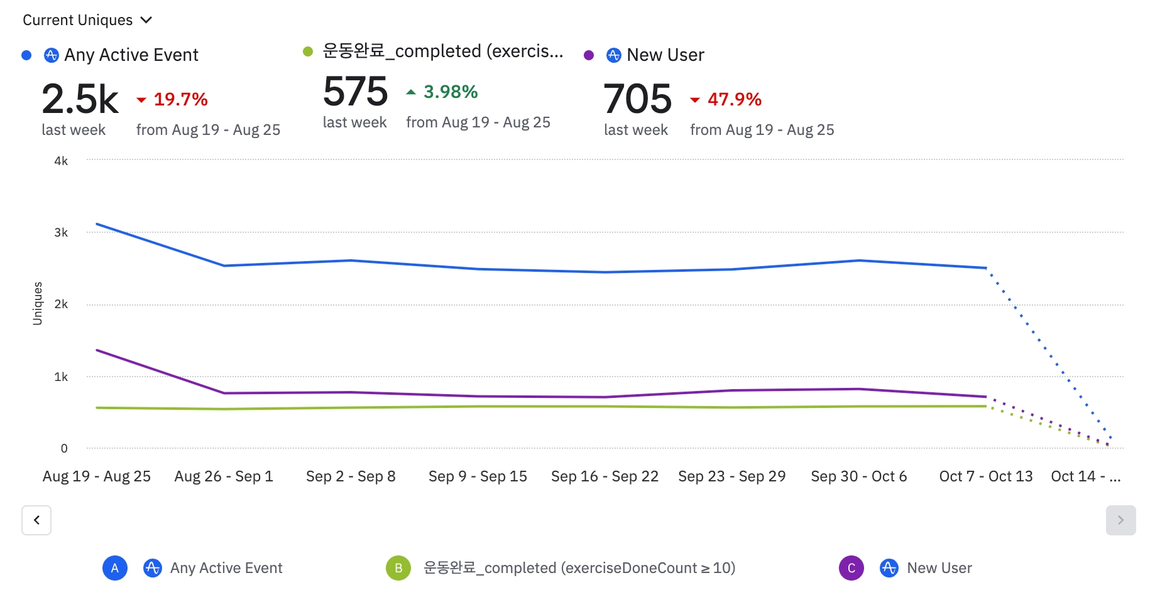Toggle series B badge in the legend
The width and height of the screenshot is (1155, 595).
pyautogui.click(x=398, y=568)
